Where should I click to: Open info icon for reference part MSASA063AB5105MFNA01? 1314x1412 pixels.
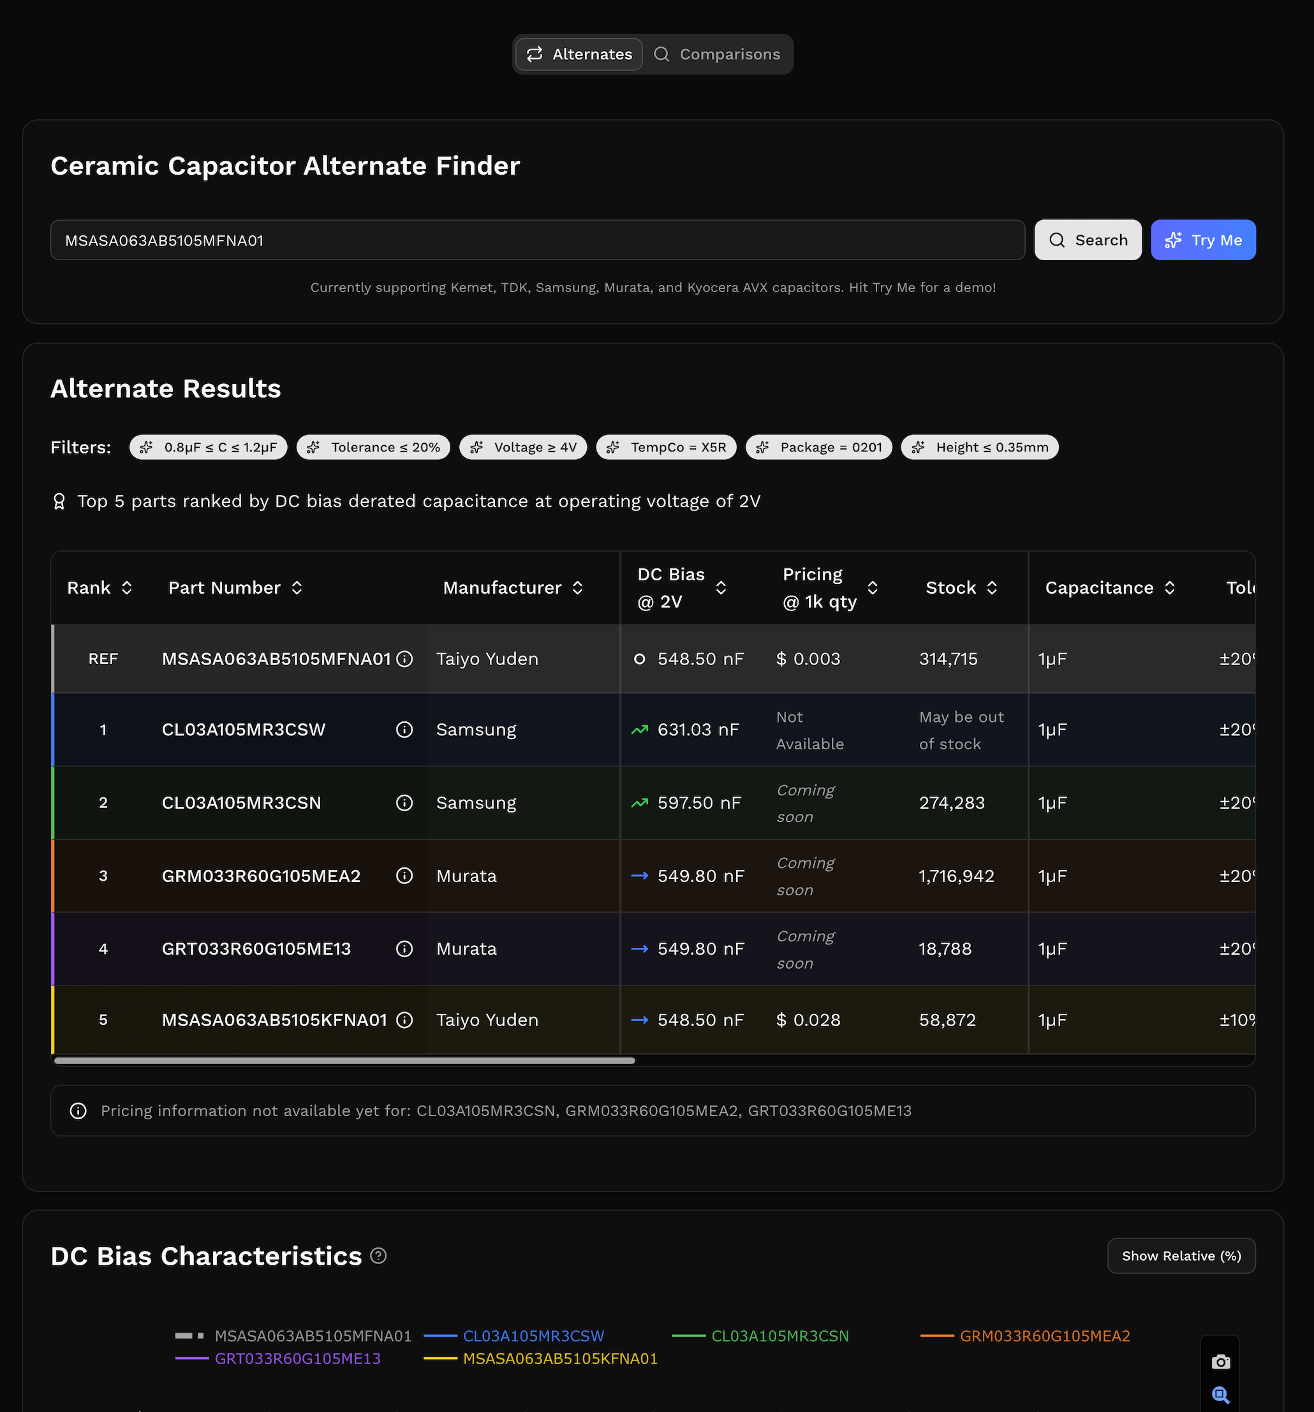click(404, 658)
